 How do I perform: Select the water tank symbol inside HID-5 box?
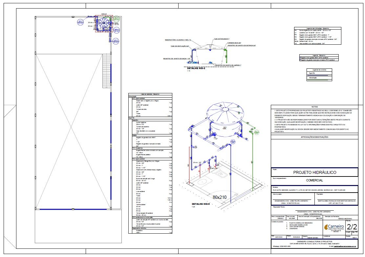tap(103, 24)
